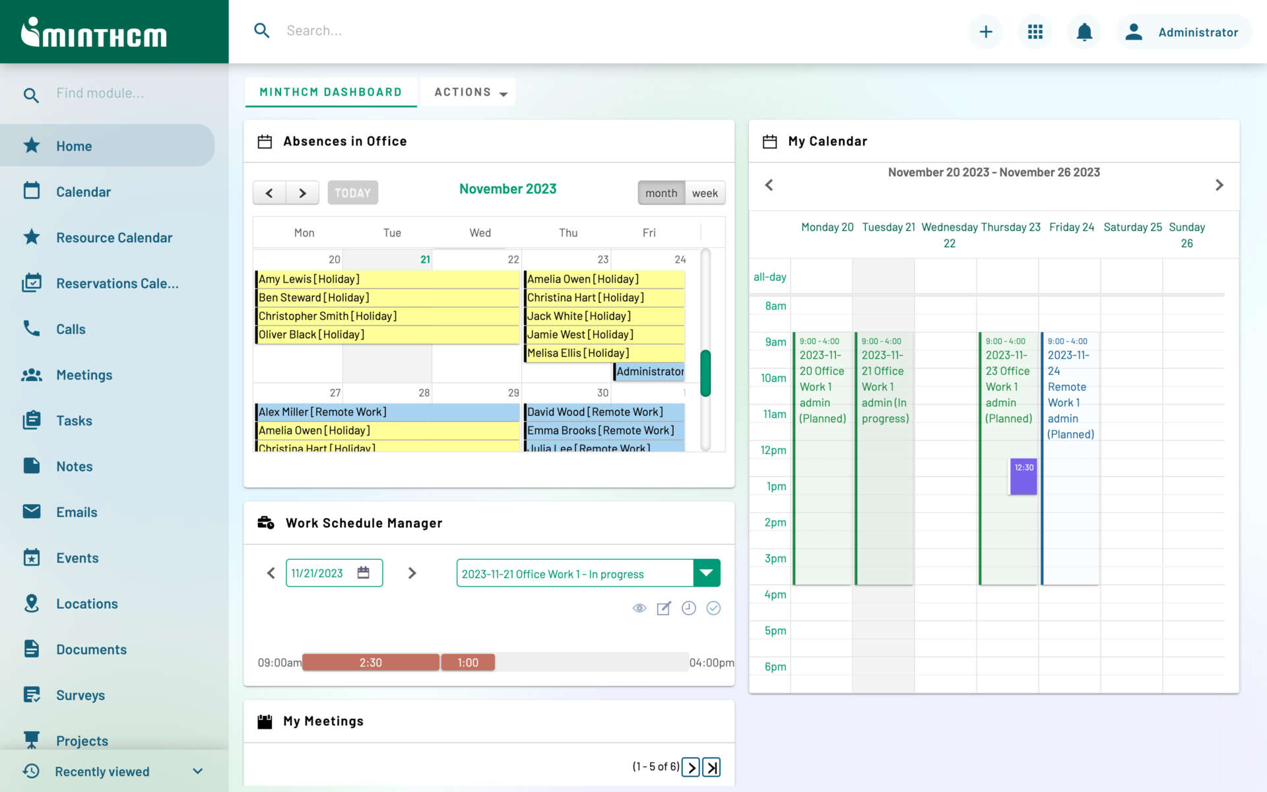Open Emma Brooks Remote Work entry
The image size is (1267, 792).
[604, 430]
